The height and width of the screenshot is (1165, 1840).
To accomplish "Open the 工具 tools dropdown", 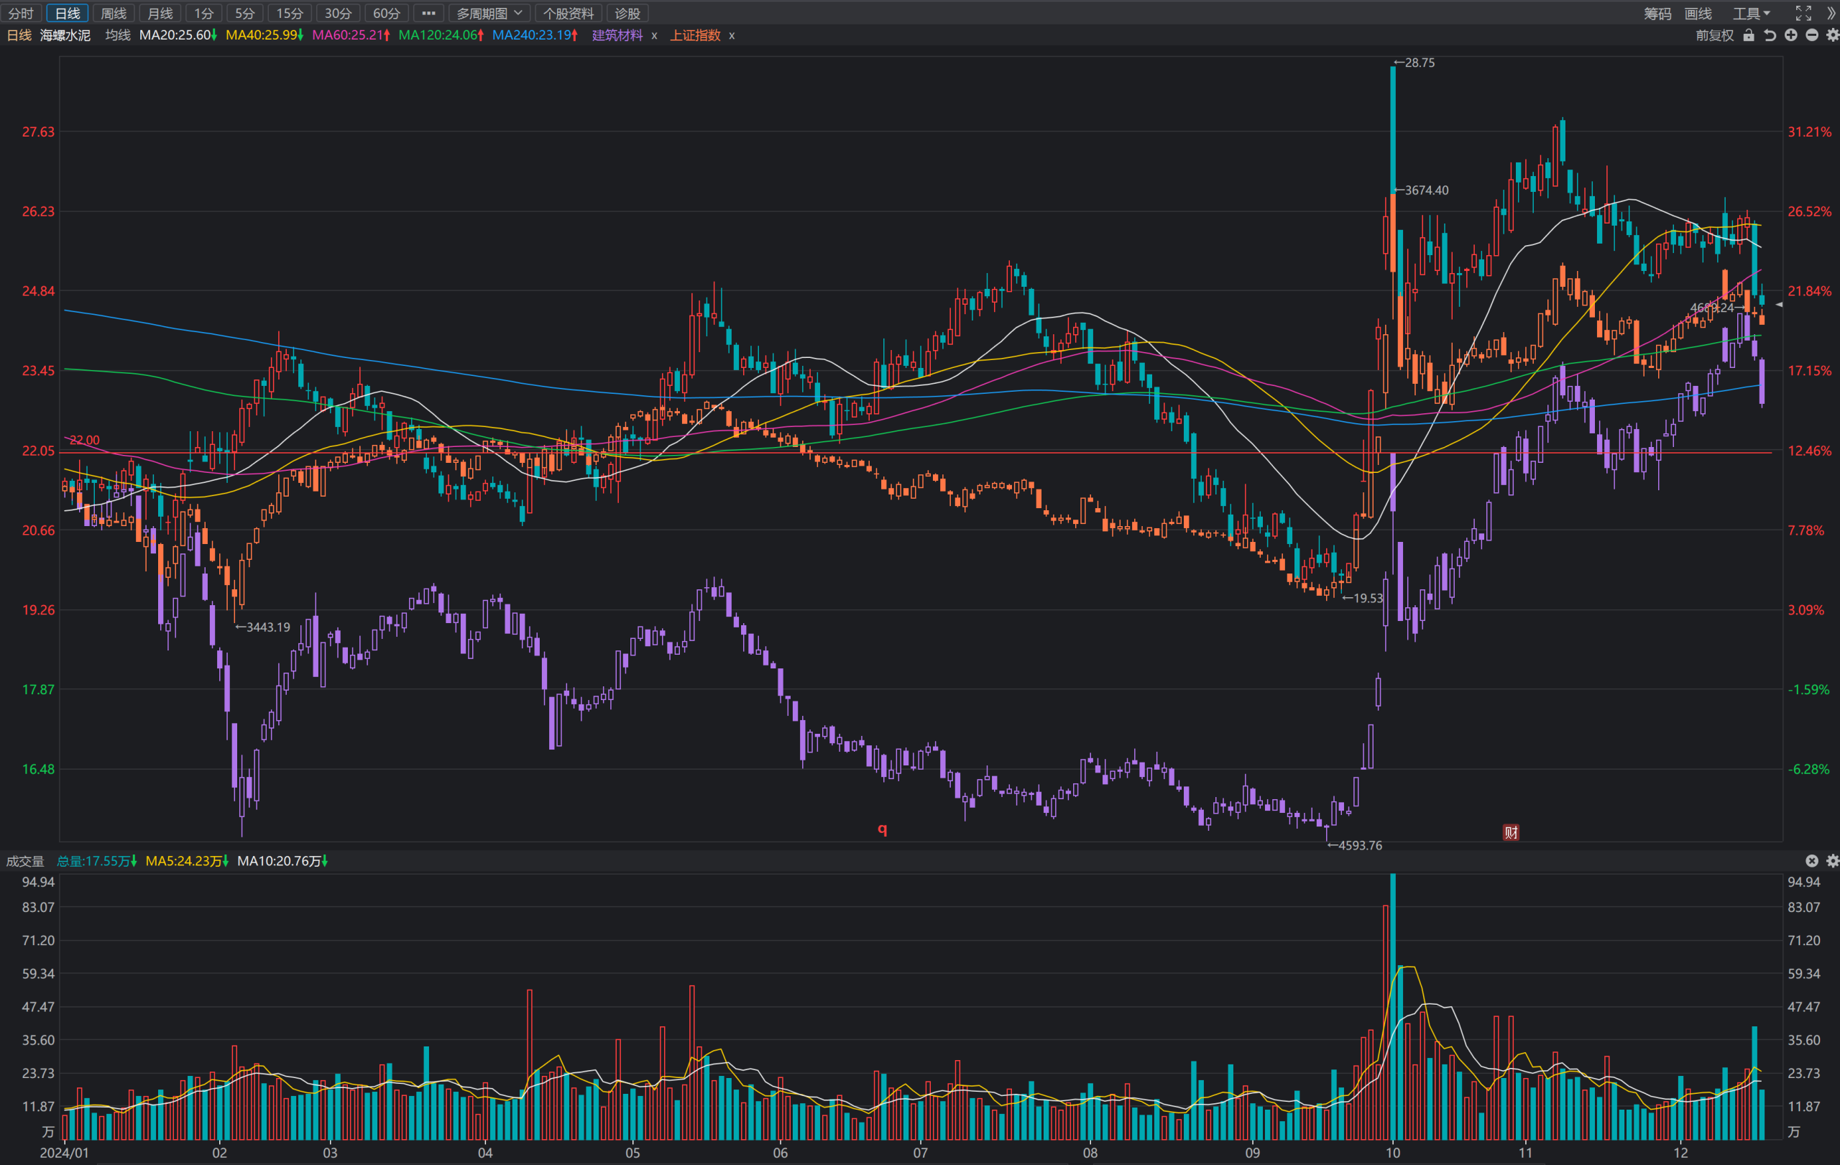I will 1752,13.
